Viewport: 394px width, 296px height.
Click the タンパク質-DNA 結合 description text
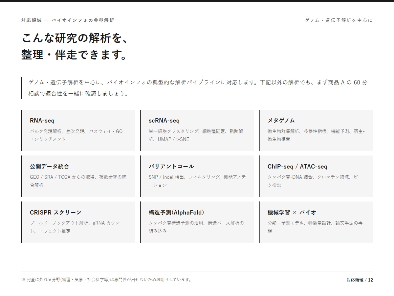315,181
